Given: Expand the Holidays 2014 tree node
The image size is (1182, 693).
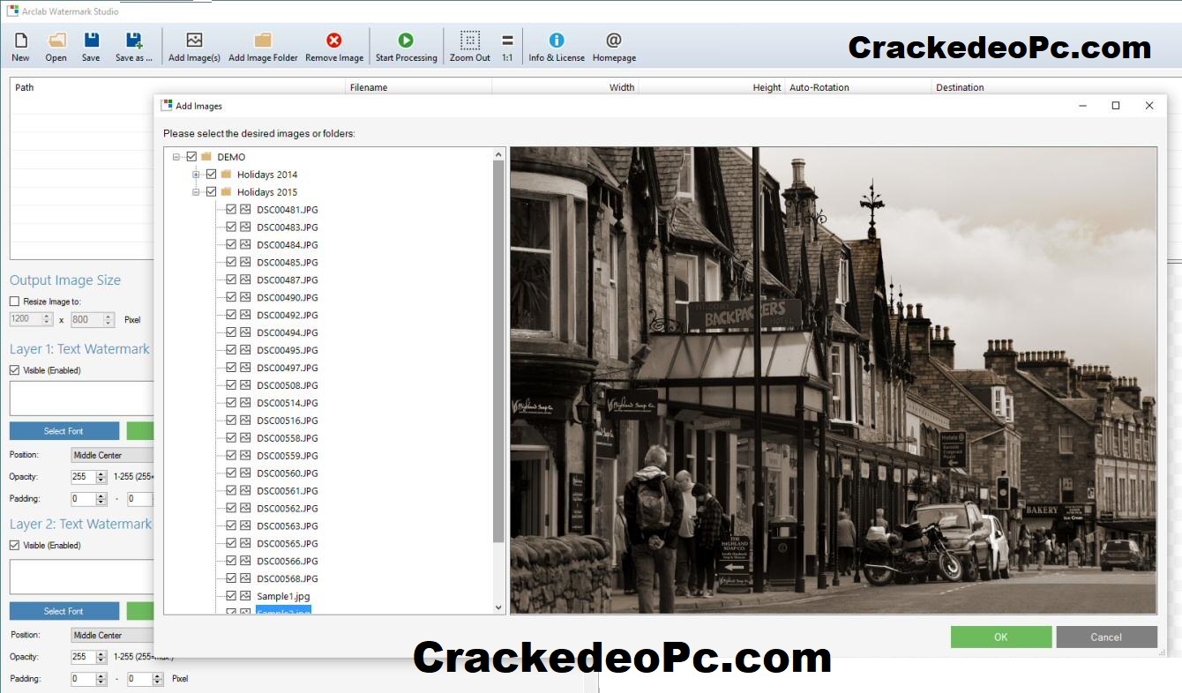Looking at the screenshot, I should [196, 175].
